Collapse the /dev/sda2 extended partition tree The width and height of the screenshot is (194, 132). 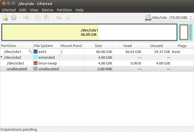(x=2, y=57)
